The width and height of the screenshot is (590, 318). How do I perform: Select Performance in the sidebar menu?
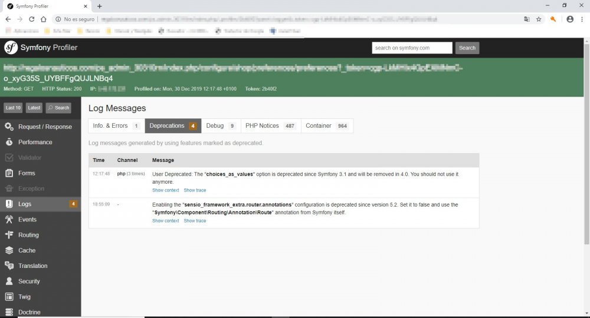pyautogui.click(x=35, y=143)
